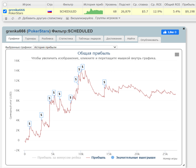Open the grenka666 player link
The image size is (196, 168).
pos(17,10)
